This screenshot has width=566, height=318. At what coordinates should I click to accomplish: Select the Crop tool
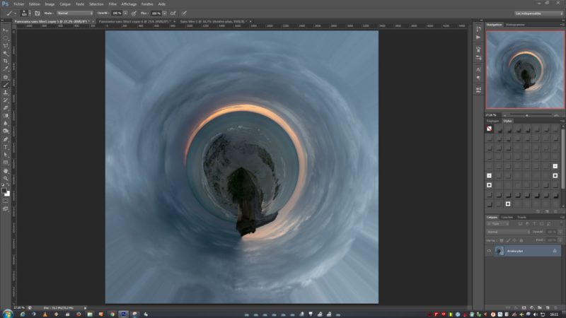tap(6, 61)
